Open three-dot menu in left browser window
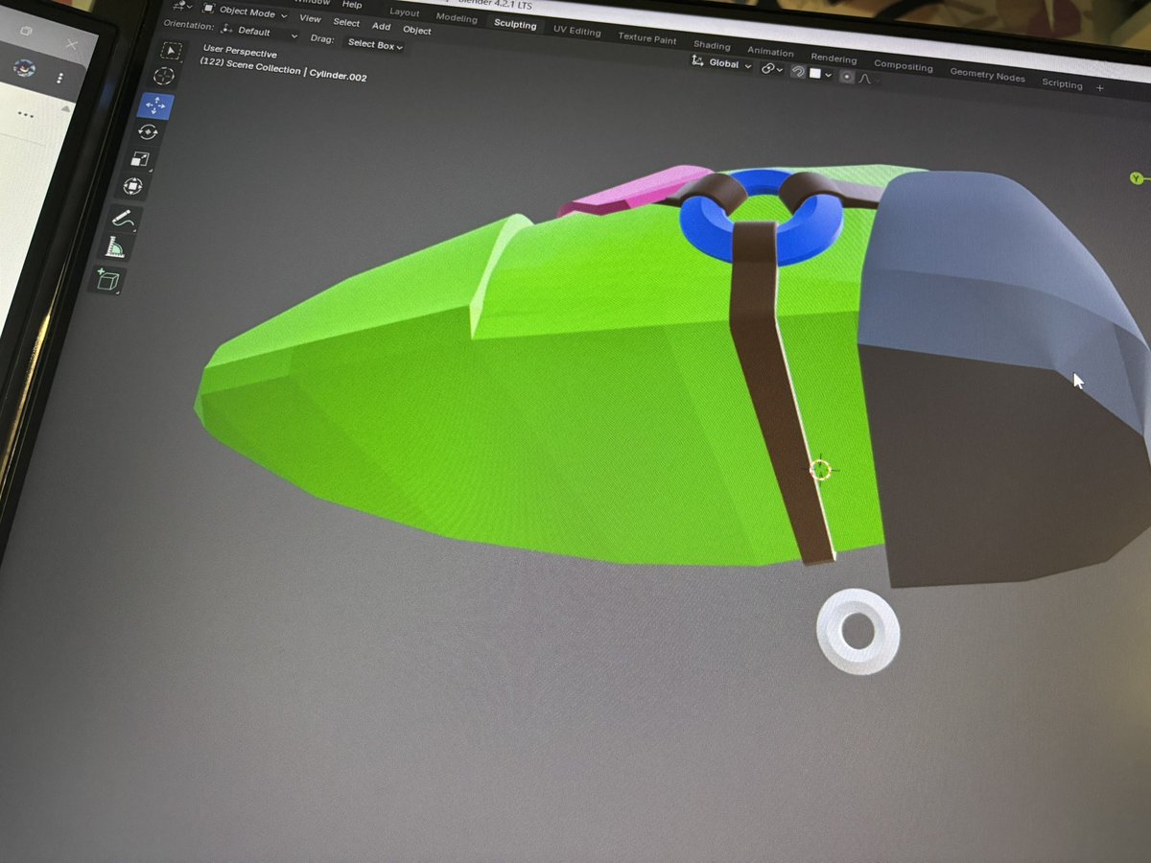Viewport: 1151px width, 863px height. [x=60, y=78]
